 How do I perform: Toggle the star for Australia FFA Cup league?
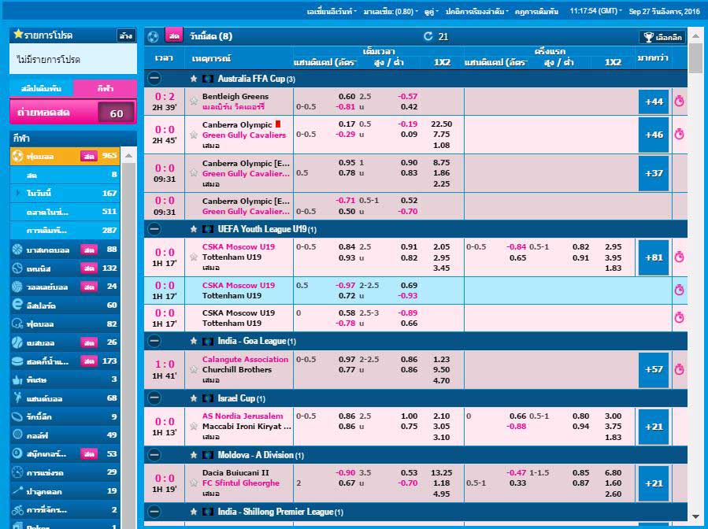coord(194,79)
